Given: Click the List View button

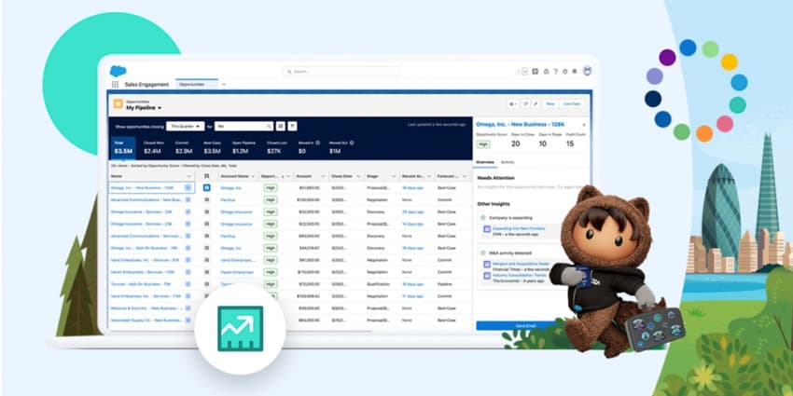Looking at the screenshot, I should point(572,103).
